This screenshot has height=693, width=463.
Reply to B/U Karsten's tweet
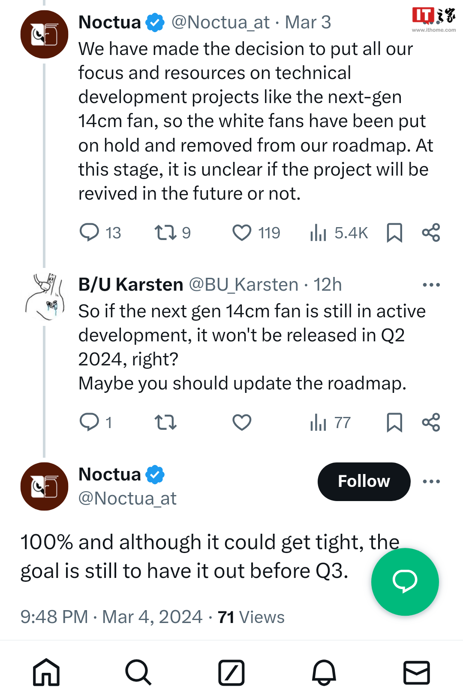pyautogui.click(x=90, y=422)
